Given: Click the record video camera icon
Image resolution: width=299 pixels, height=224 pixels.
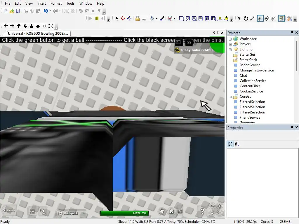Looking at the screenshot, I should [162, 212].
